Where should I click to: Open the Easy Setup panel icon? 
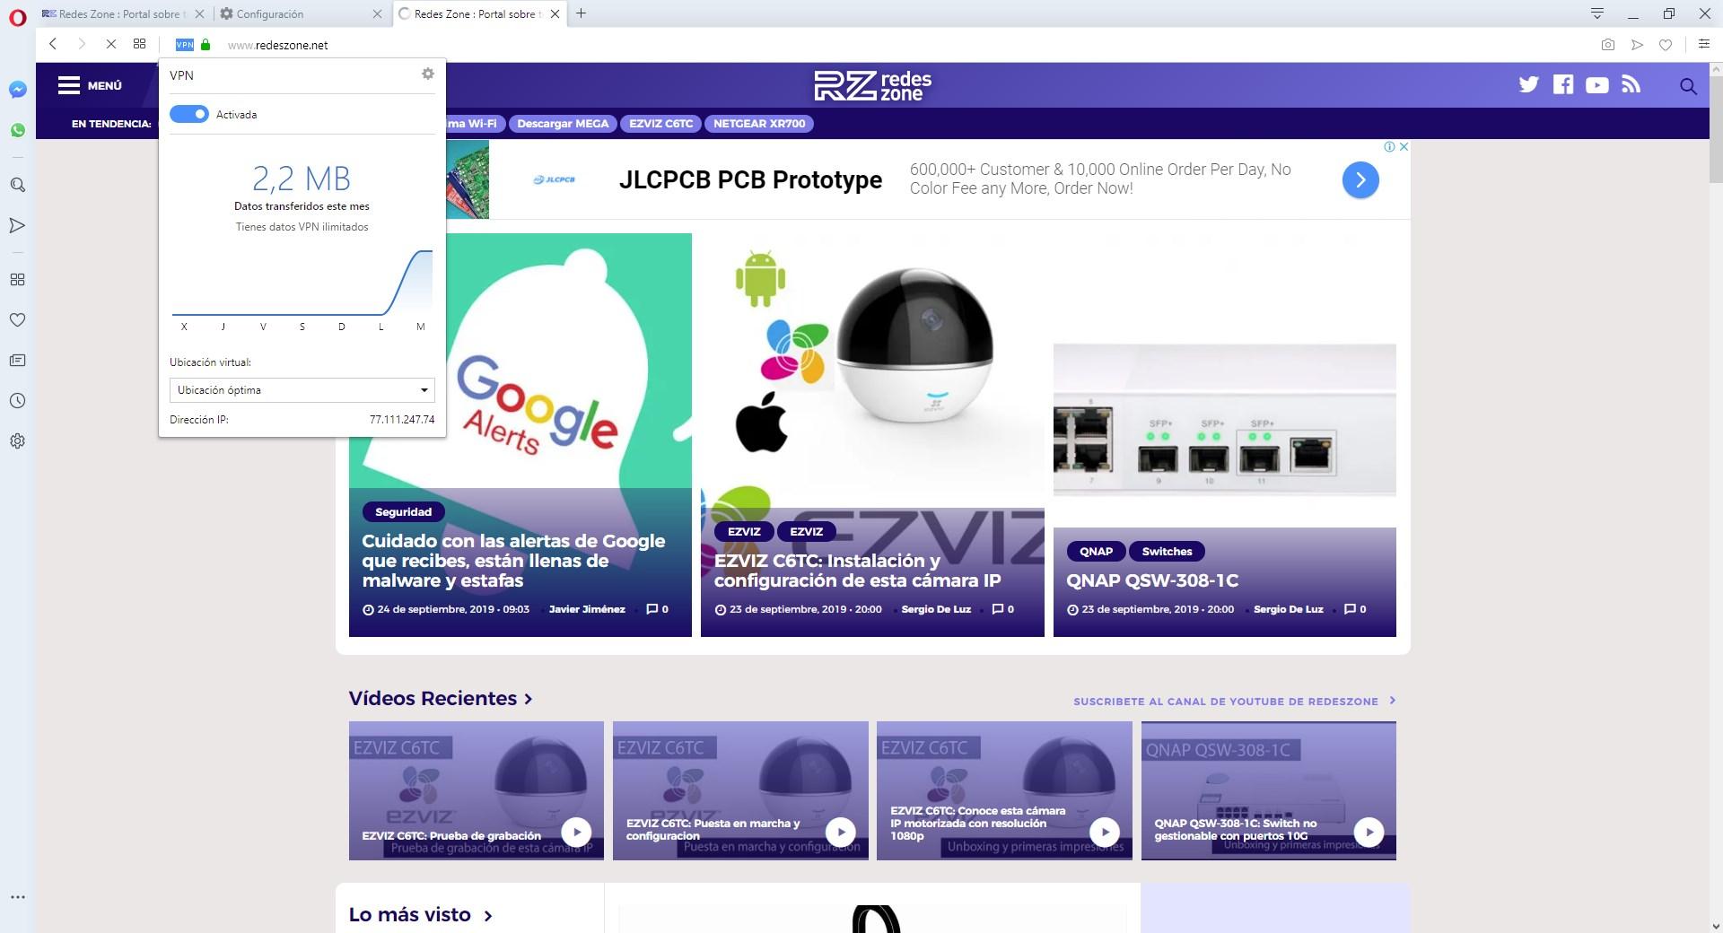[x=1703, y=44]
